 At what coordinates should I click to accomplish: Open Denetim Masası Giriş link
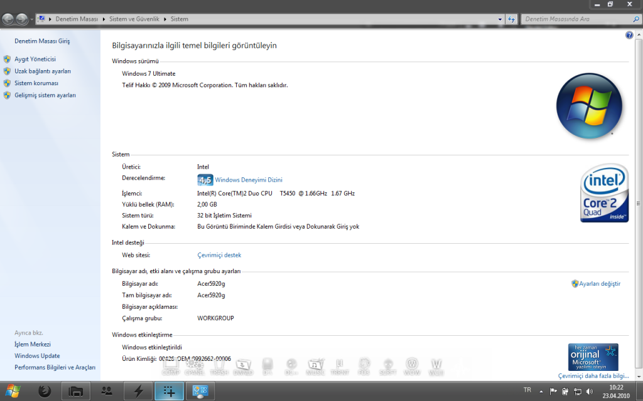pos(42,41)
